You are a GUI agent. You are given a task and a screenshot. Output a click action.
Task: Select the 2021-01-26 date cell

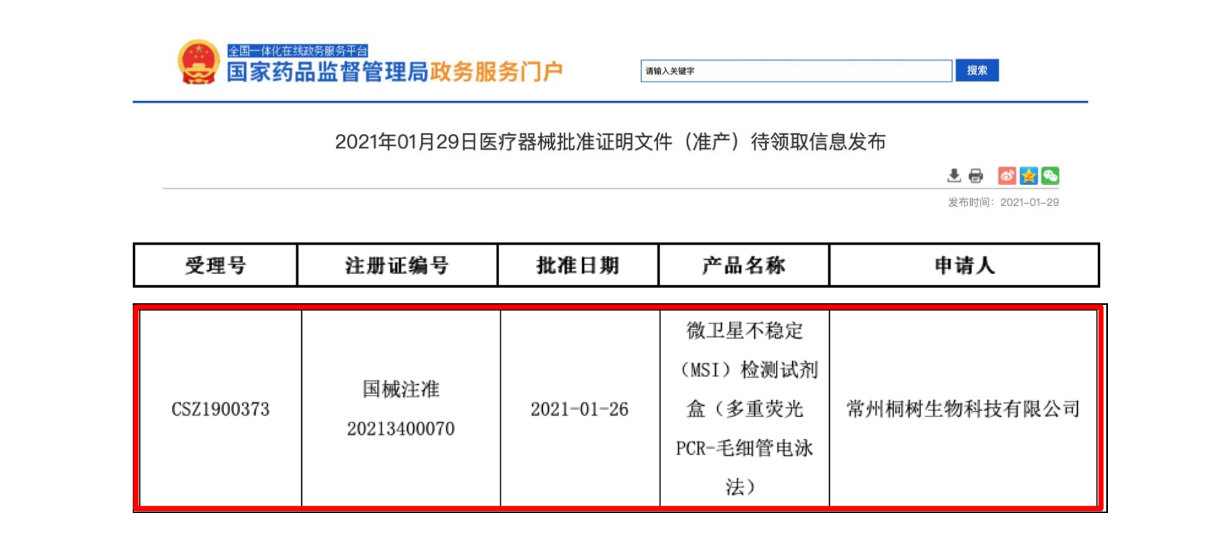click(579, 409)
